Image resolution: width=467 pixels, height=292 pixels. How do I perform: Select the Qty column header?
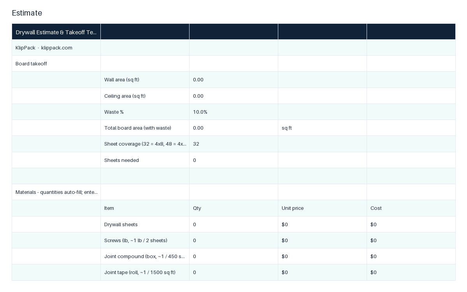[x=234, y=208]
